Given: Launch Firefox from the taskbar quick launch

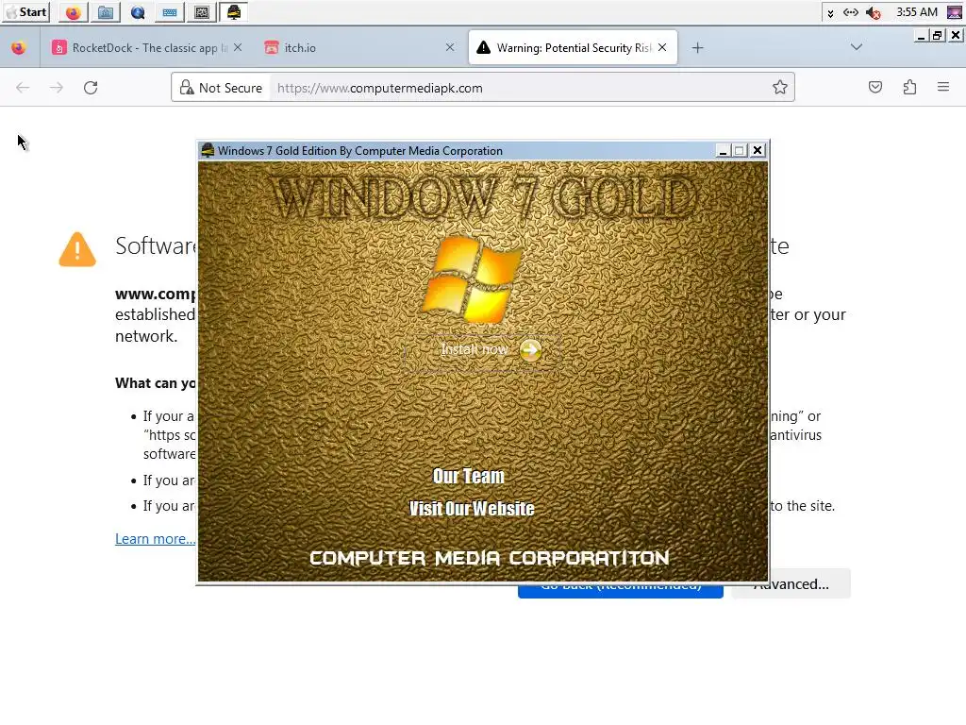Looking at the screenshot, I should click(74, 12).
